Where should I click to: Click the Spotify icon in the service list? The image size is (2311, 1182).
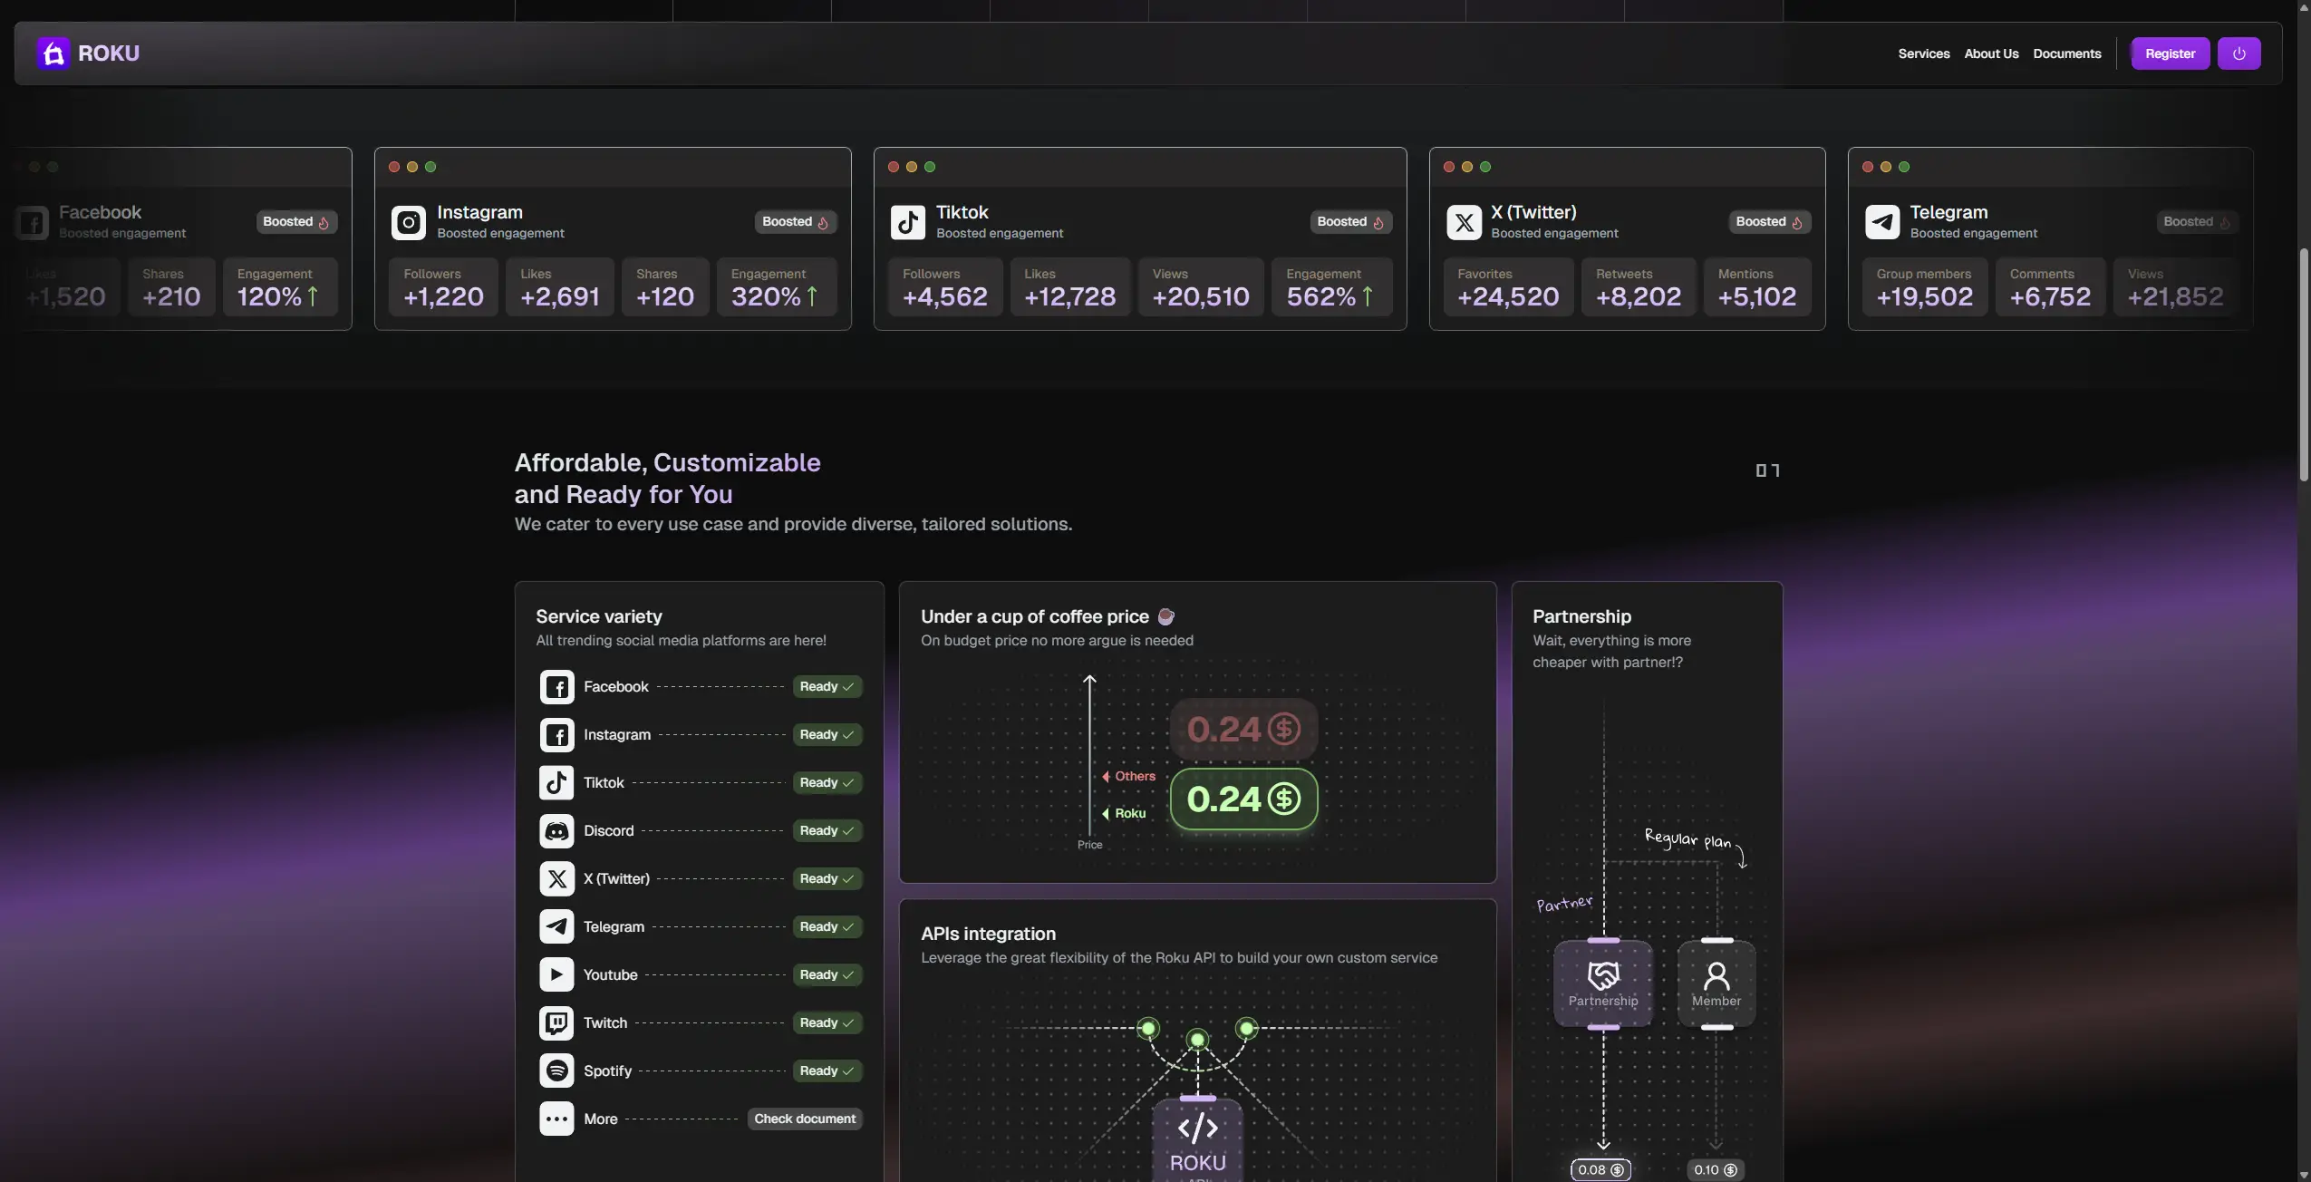556,1071
